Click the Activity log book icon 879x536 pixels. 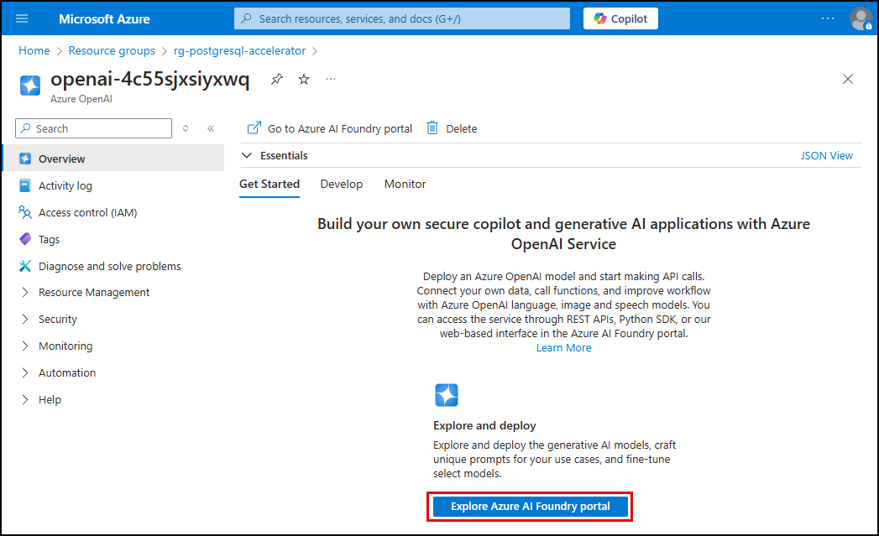coord(25,185)
